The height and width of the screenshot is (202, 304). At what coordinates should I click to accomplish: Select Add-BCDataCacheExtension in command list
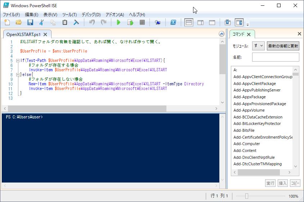point(258,117)
